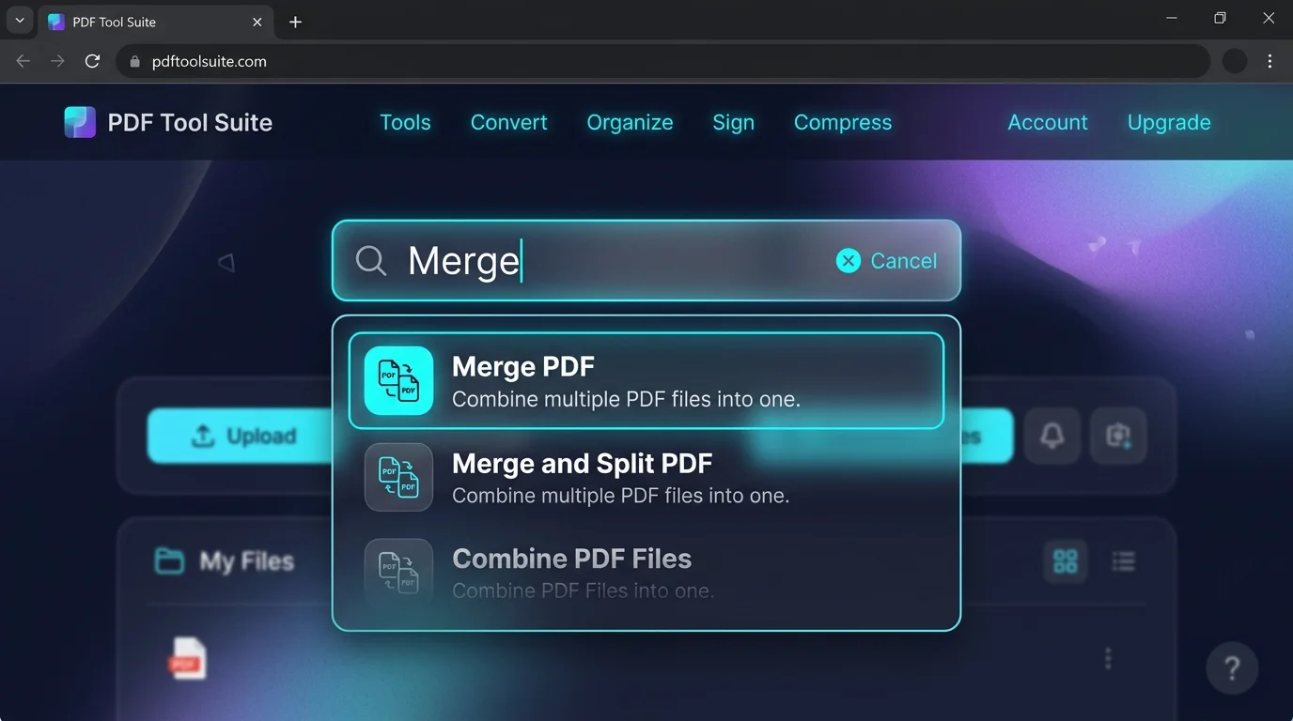
Task: Select the Merge PDF result
Action: pos(646,380)
